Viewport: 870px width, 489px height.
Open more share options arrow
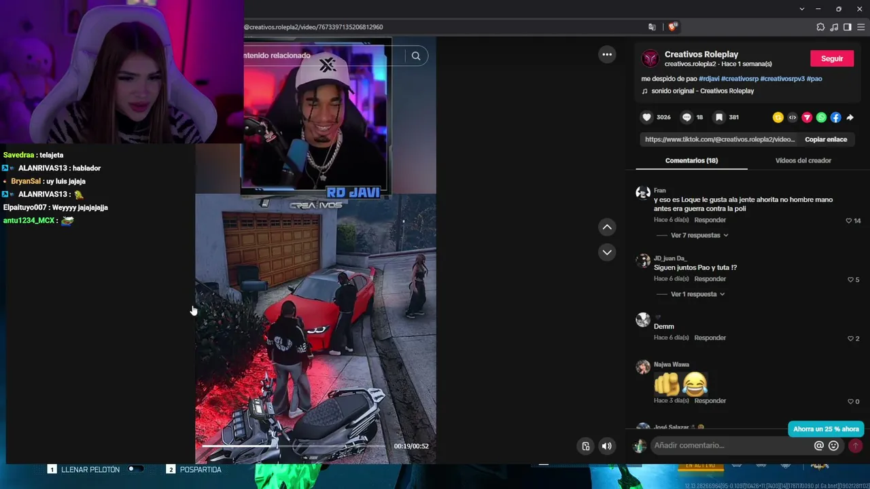tap(850, 117)
